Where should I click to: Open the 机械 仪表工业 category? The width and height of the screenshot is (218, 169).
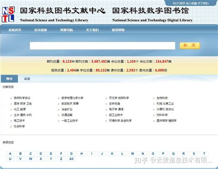(165, 104)
